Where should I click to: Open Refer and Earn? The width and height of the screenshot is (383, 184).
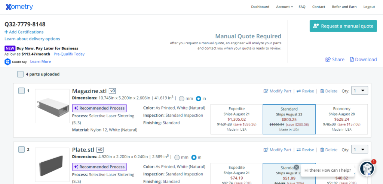click(x=344, y=7)
